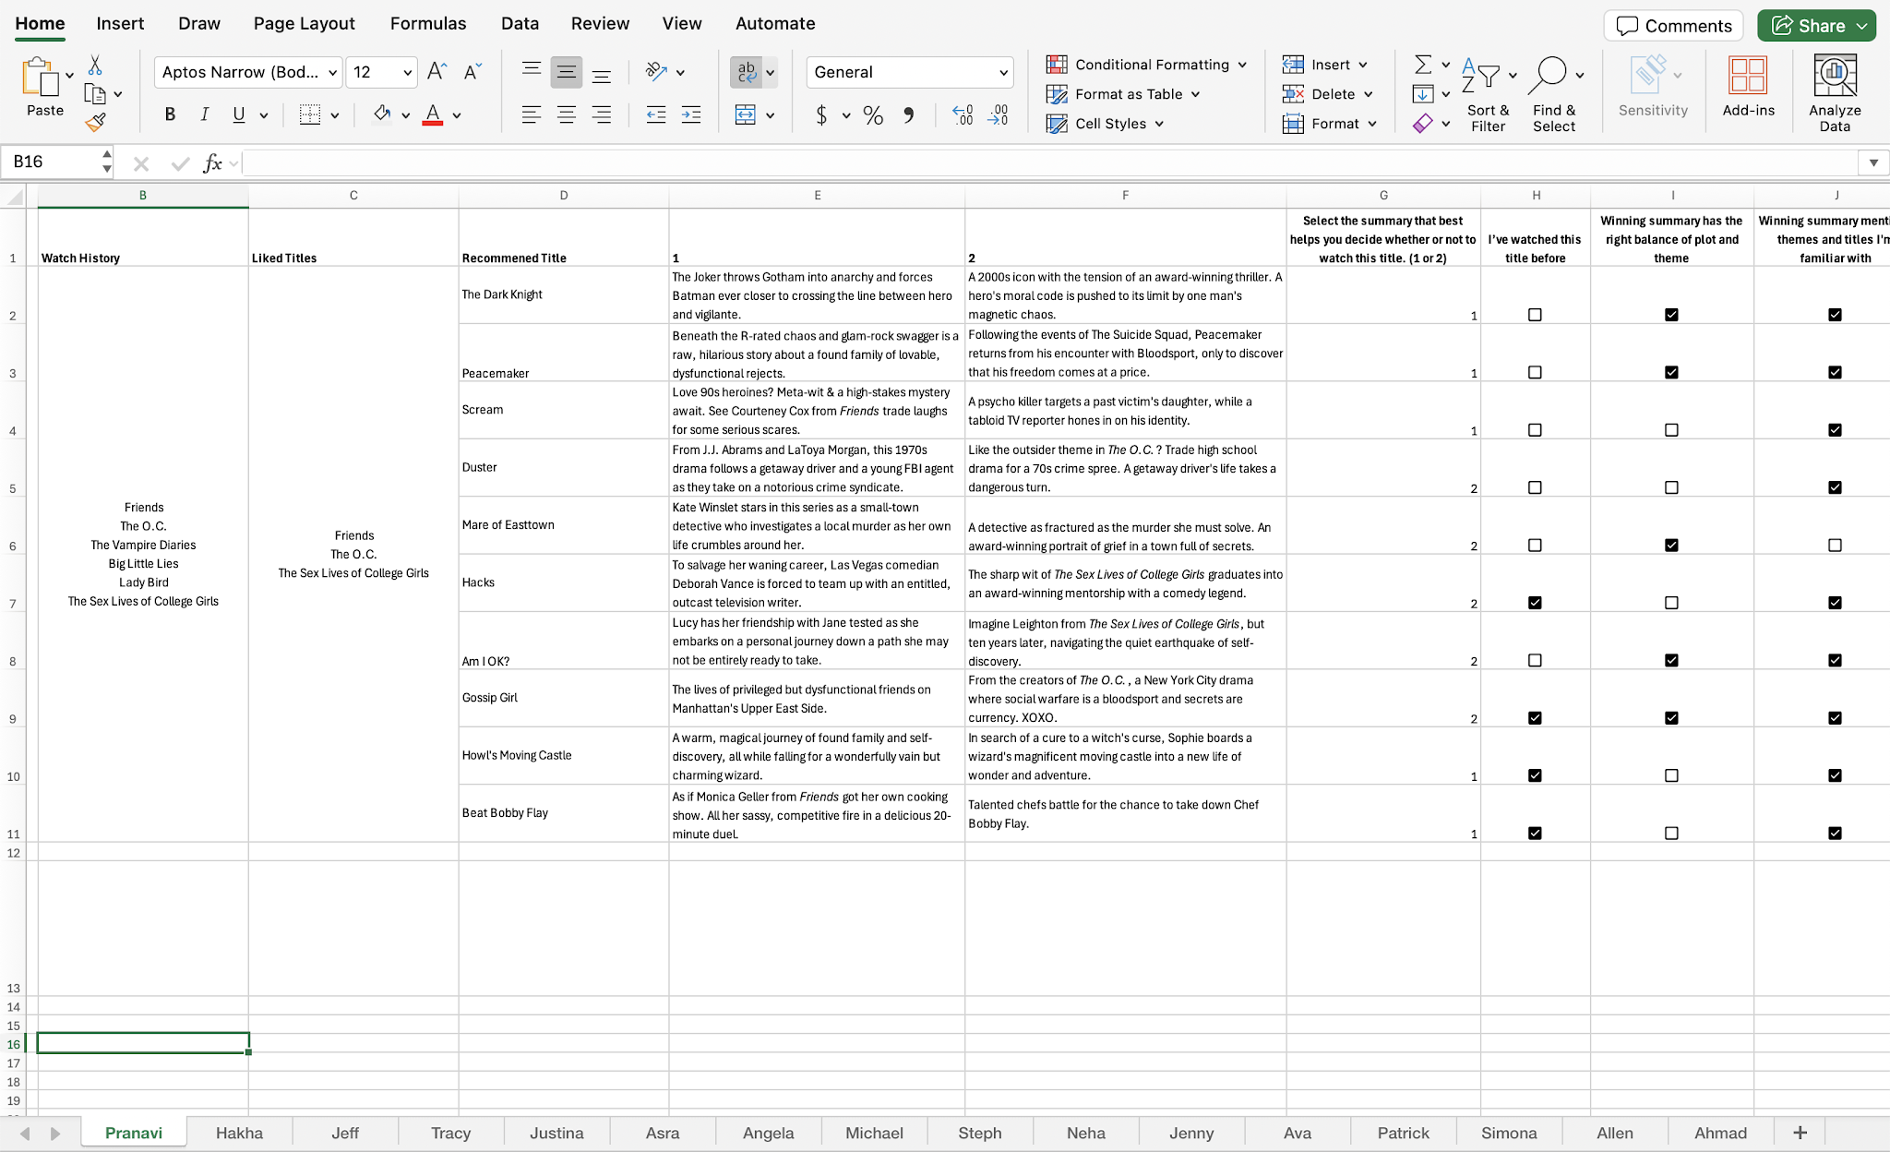Click the Format Painter brush icon
The image size is (1890, 1152).
click(x=95, y=122)
